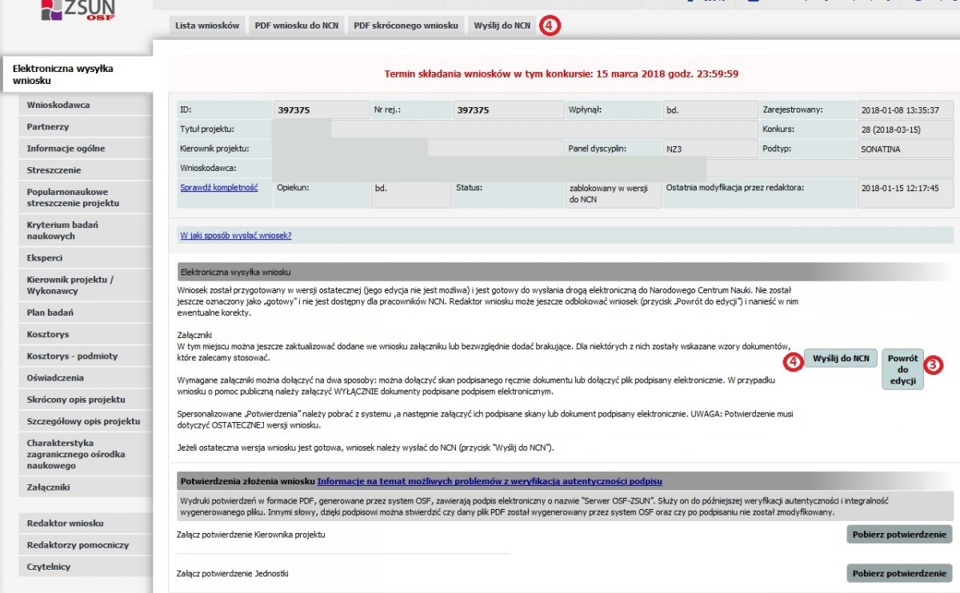Go to Szczegółowy opis projektu
Image resolution: width=960 pixels, height=593 pixels.
coord(85,420)
